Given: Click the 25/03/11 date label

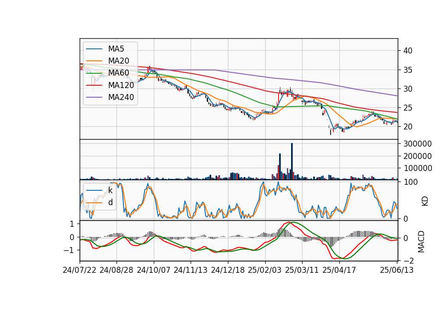Looking at the screenshot, I should tap(302, 270).
